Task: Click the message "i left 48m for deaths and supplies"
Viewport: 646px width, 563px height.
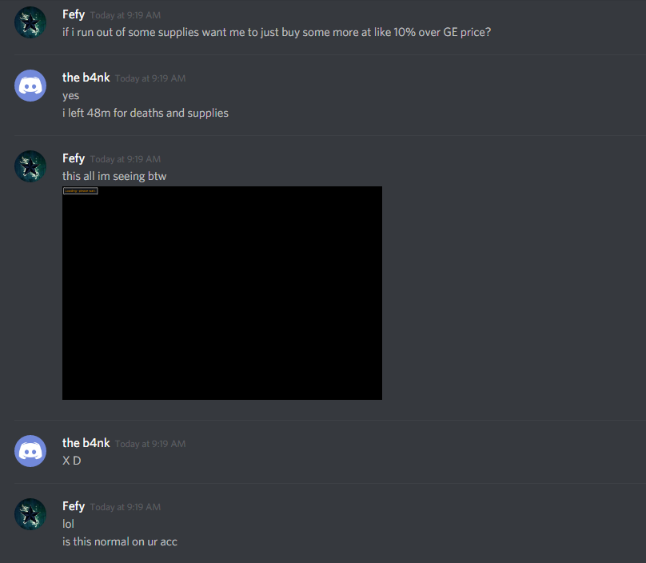Action: pos(145,113)
